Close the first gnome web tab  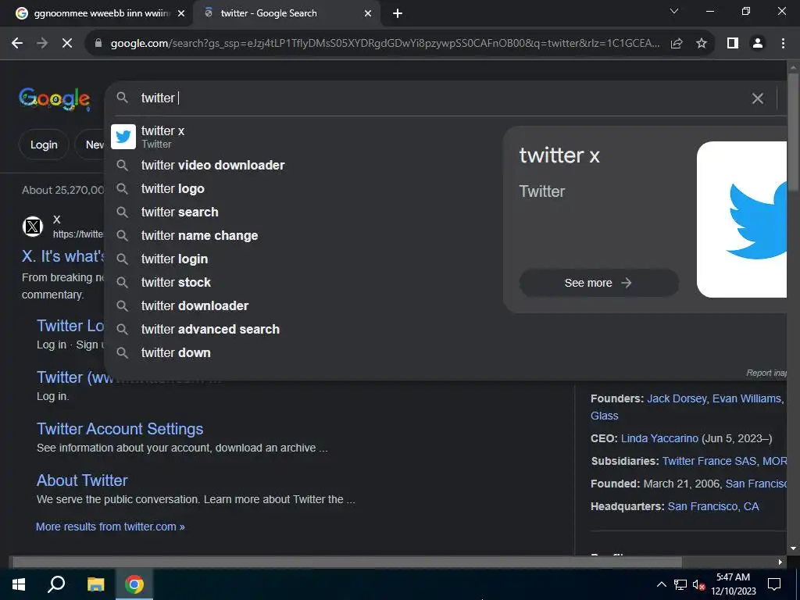tap(181, 14)
